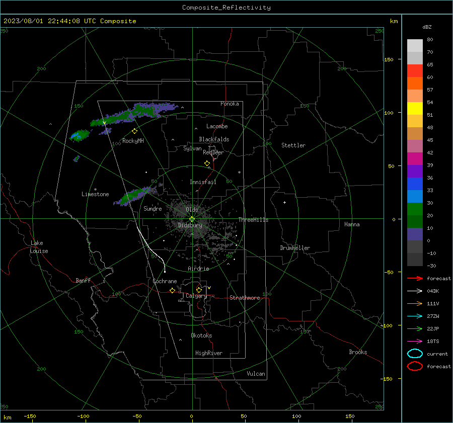The image size is (453, 423).
Task: Click the yellow diamond marker below RedDeer
Action: click(x=207, y=163)
